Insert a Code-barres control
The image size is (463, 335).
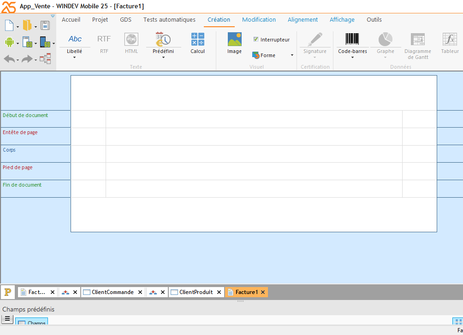352,40
